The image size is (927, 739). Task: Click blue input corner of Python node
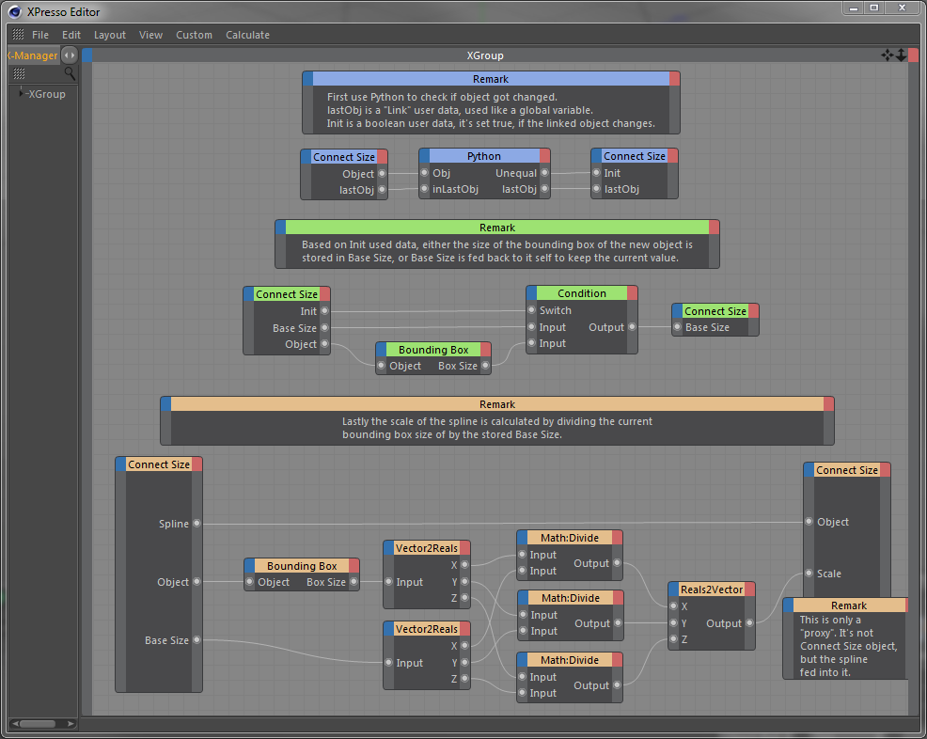[x=424, y=156]
